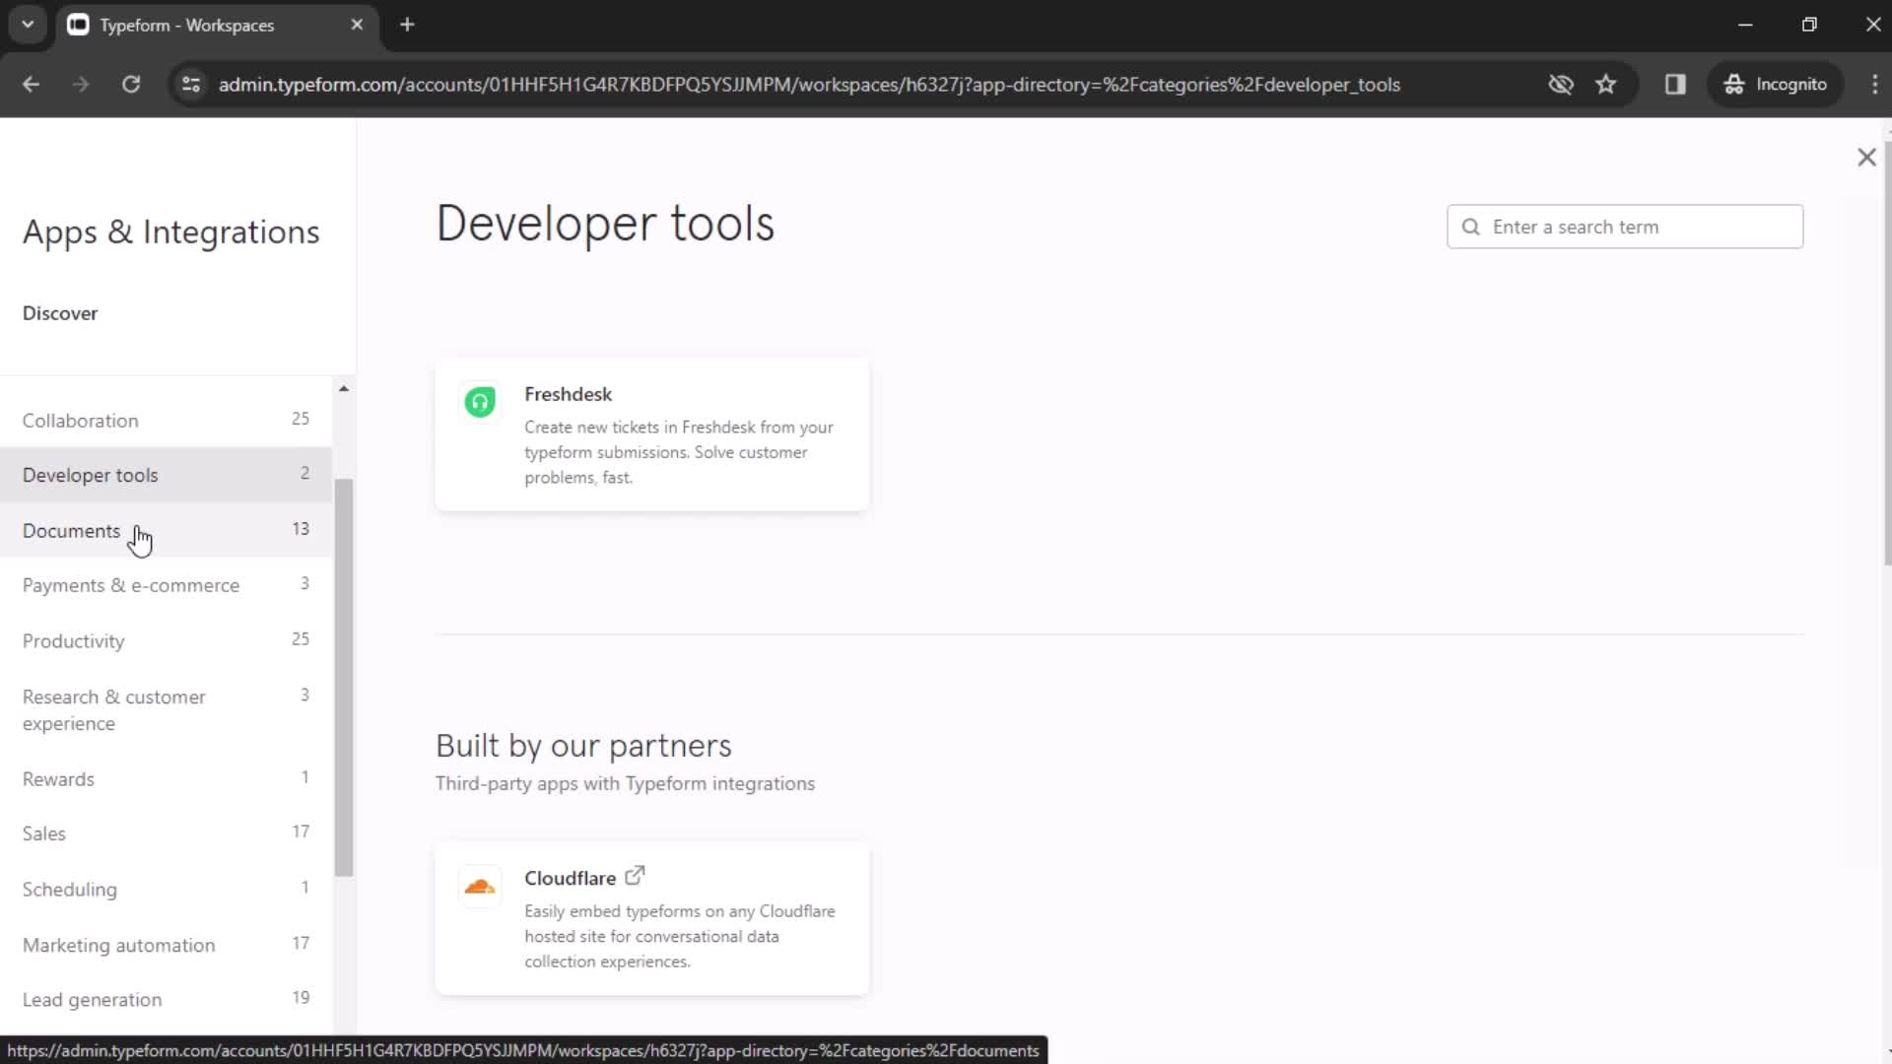The image size is (1892, 1064).
Task: Open the Collaboration category
Action: 79,421
